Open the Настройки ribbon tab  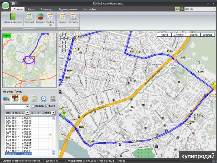[90, 10]
